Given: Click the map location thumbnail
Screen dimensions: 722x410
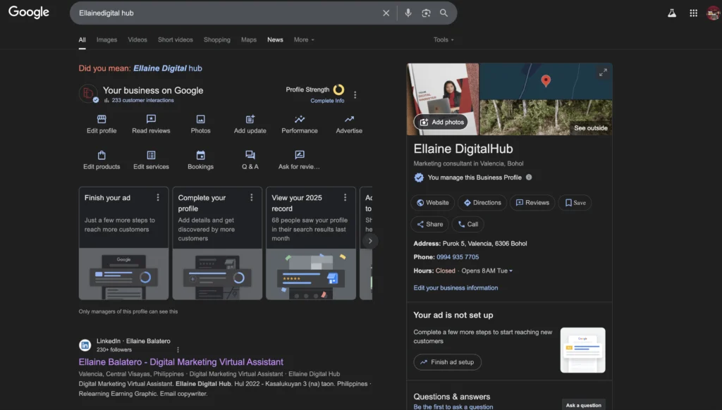Looking at the screenshot, I should 546,82.
